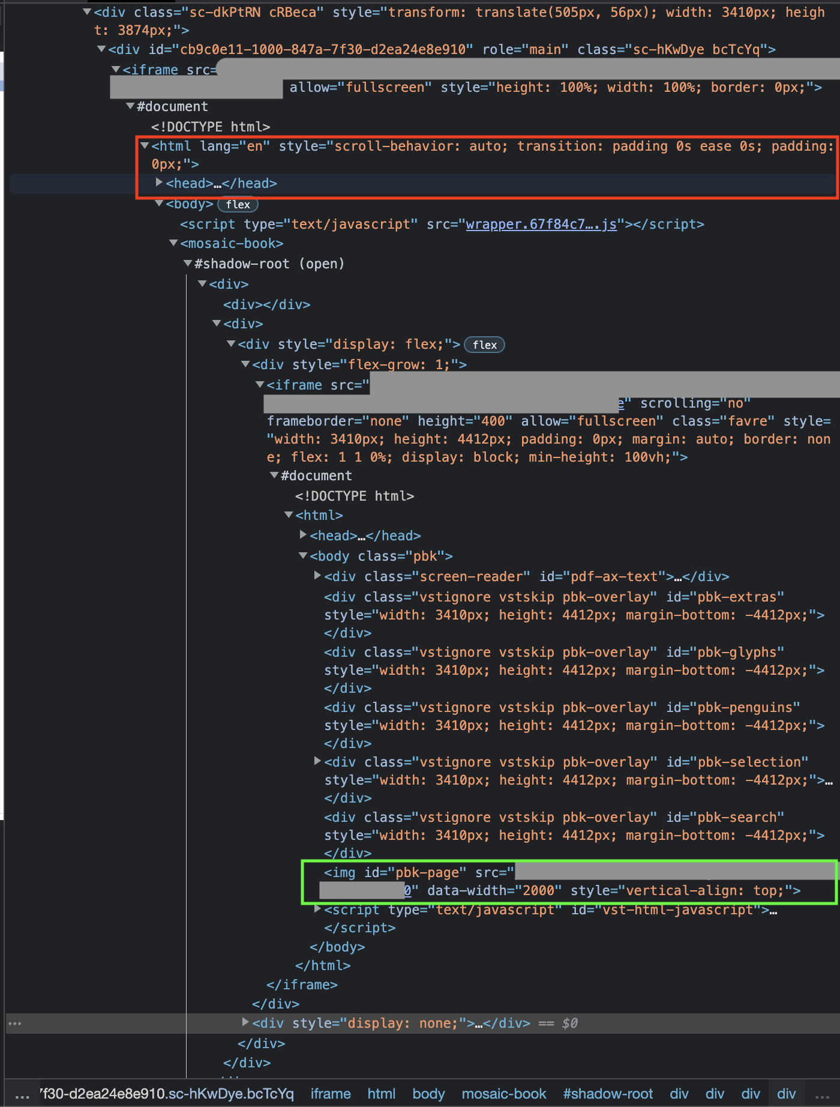Image resolution: width=840 pixels, height=1107 pixels.
Task: Collapse the #shadow-root (open) node
Action: pyautogui.click(x=188, y=263)
